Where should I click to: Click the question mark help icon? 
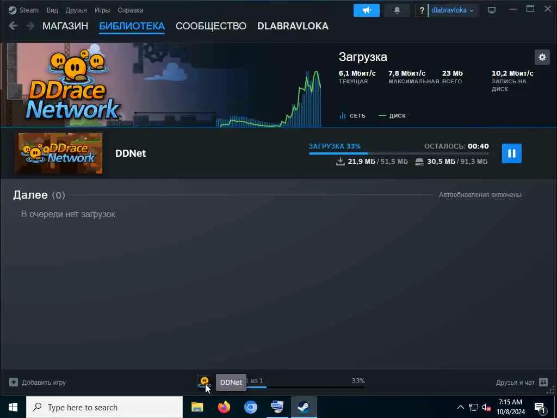[x=422, y=10]
